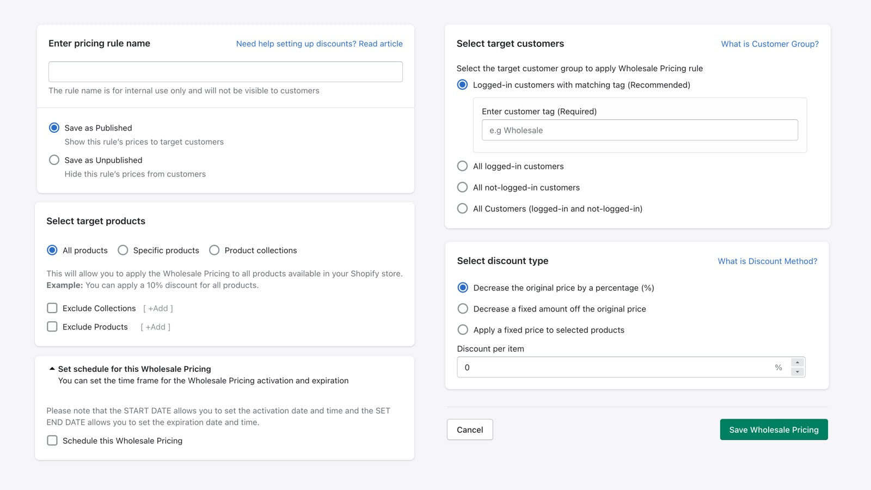This screenshot has width=871, height=490.
Task: Click the Cancel button
Action: [x=470, y=430]
